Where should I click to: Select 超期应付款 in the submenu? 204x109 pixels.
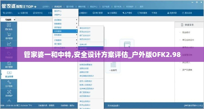pos(91,72)
